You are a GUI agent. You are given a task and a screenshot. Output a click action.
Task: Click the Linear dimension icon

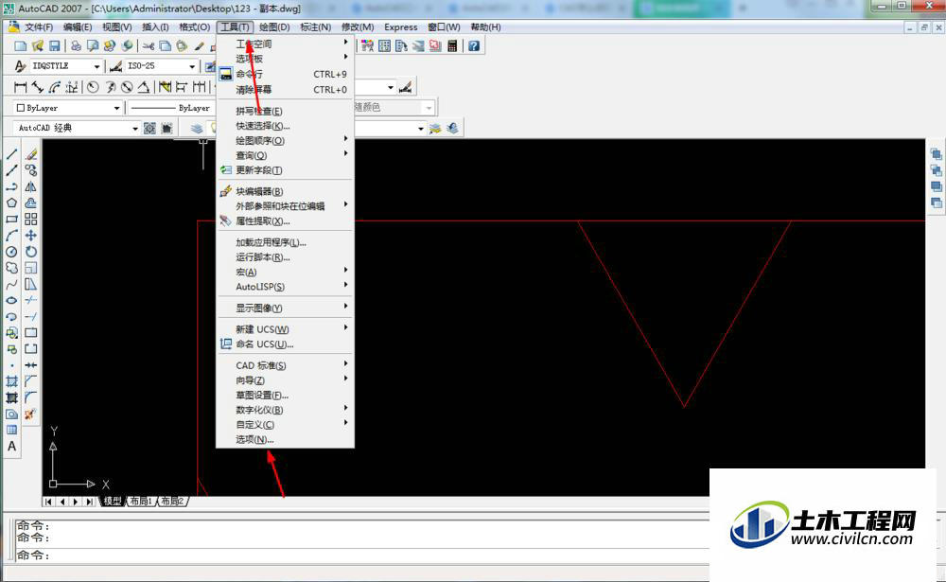tap(21, 88)
